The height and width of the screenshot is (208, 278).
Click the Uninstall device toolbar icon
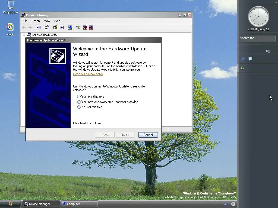(85, 27)
